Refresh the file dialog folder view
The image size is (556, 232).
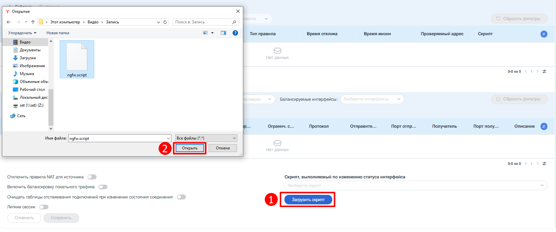[x=165, y=22]
